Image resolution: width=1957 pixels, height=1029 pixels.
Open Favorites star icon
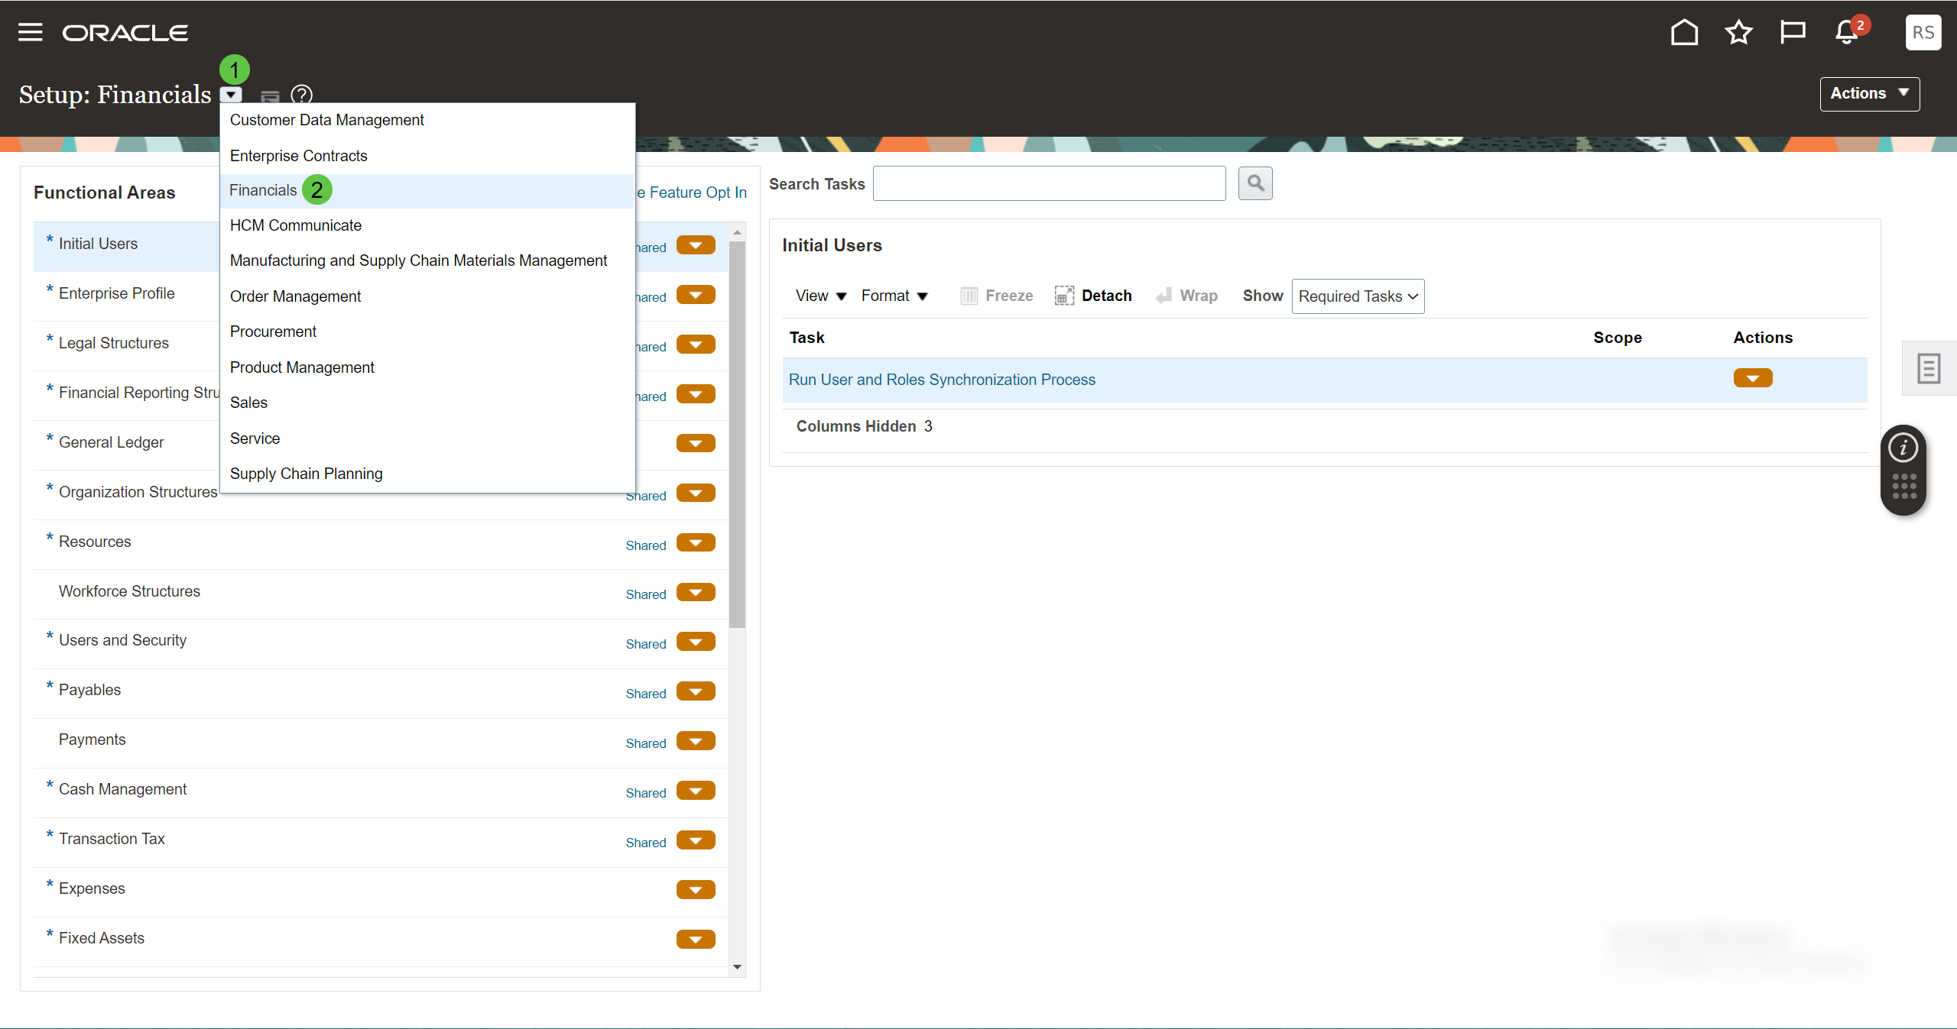(1738, 32)
